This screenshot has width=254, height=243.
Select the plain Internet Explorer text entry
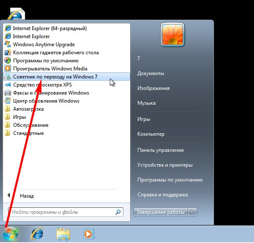[31, 36]
